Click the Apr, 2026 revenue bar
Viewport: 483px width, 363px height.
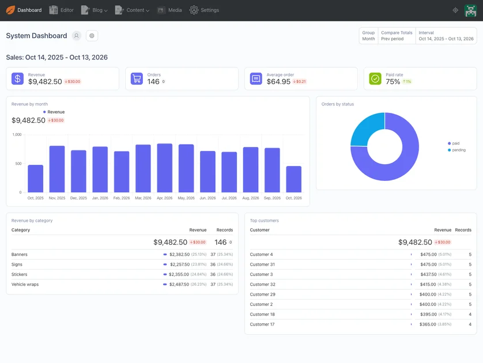coord(164,168)
